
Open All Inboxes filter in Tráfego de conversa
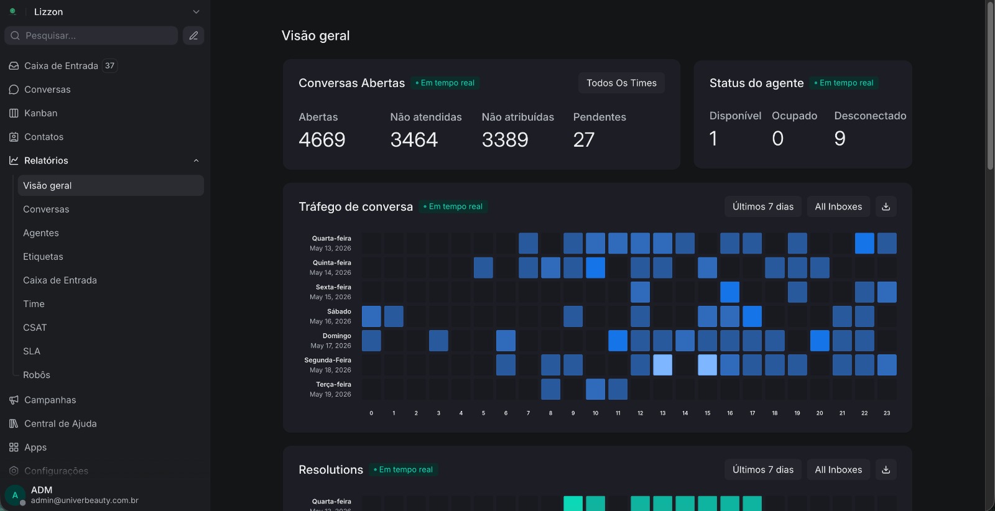click(838, 206)
